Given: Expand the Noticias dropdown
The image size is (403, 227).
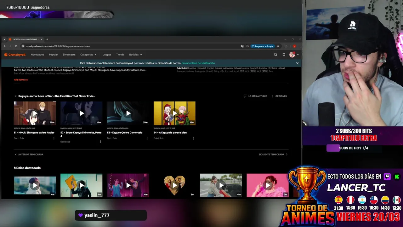Looking at the screenshot, I should (x=135, y=55).
